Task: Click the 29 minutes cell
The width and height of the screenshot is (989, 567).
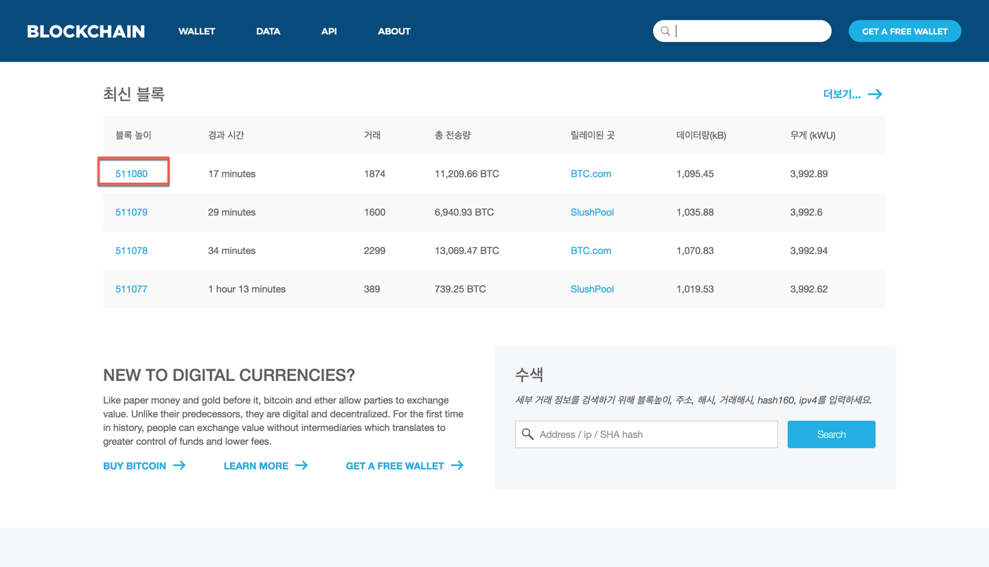Action: click(x=231, y=212)
